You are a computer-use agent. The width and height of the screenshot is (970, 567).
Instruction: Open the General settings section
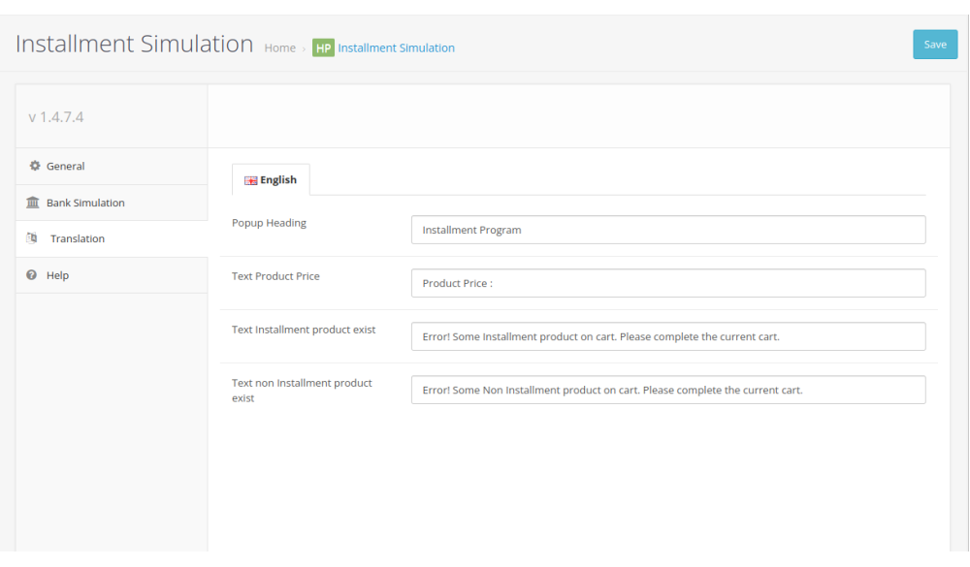pyautogui.click(x=65, y=166)
